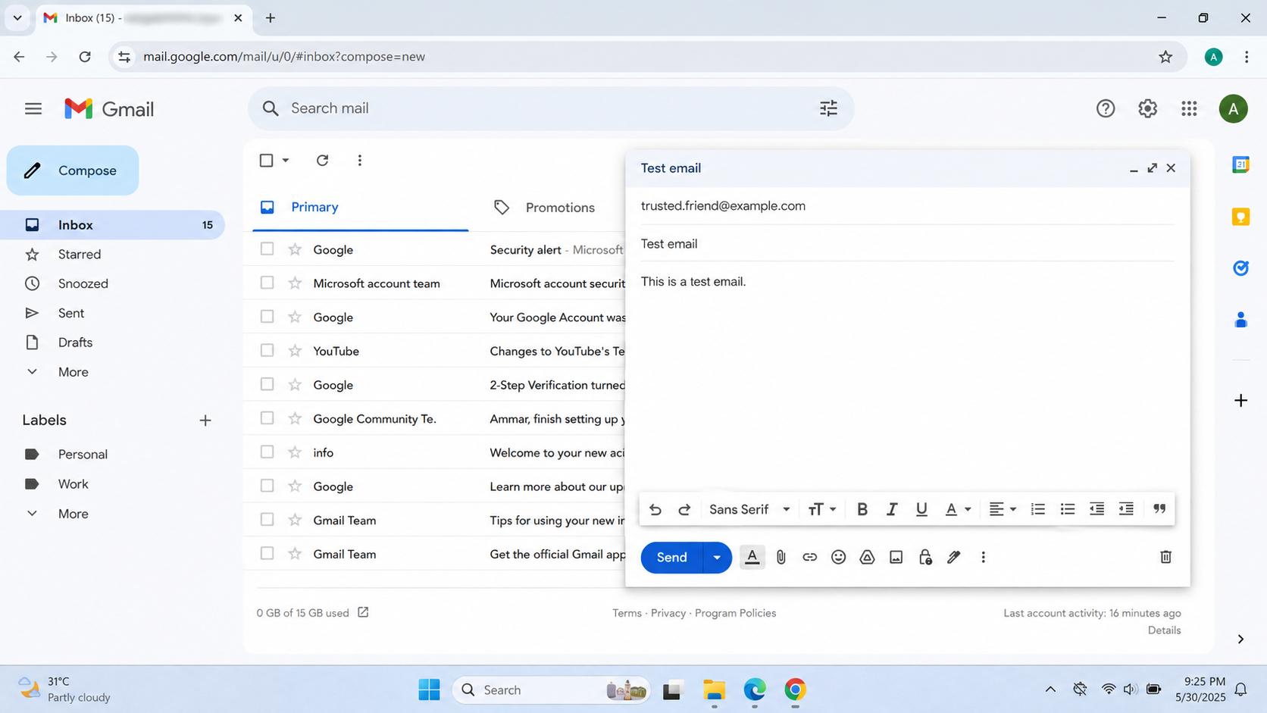Open the text color picker dropdown
The width and height of the screenshot is (1267, 713).
coord(957,509)
